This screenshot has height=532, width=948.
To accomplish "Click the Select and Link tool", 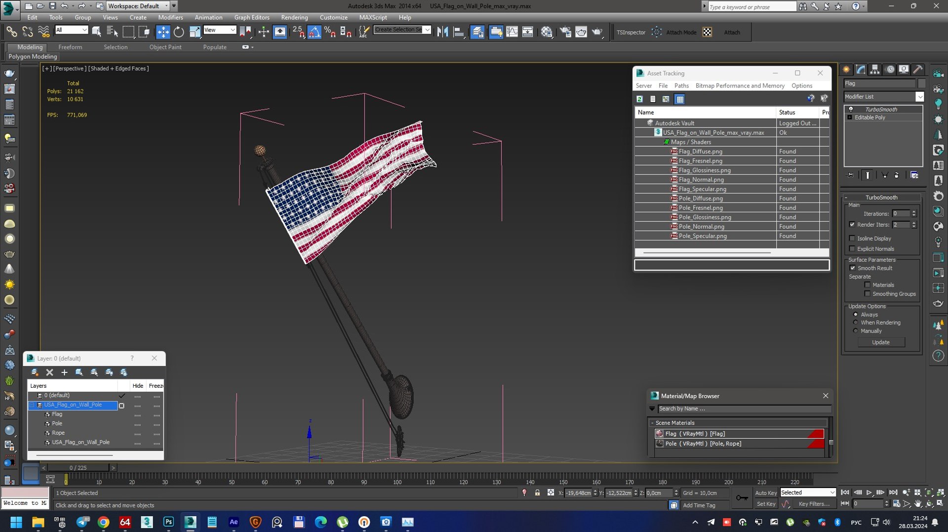I will coord(11,32).
